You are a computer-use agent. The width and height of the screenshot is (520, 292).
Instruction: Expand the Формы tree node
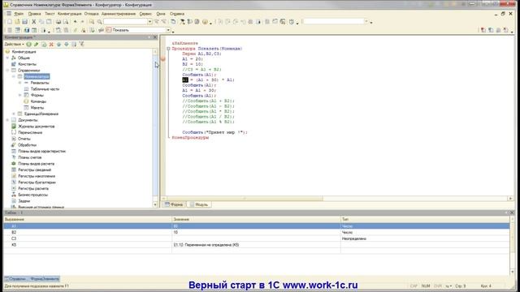point(19,95)
